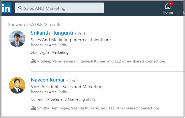
Task: Click Pradeep Parameswaran shared connection name
Action: point(57,61)
